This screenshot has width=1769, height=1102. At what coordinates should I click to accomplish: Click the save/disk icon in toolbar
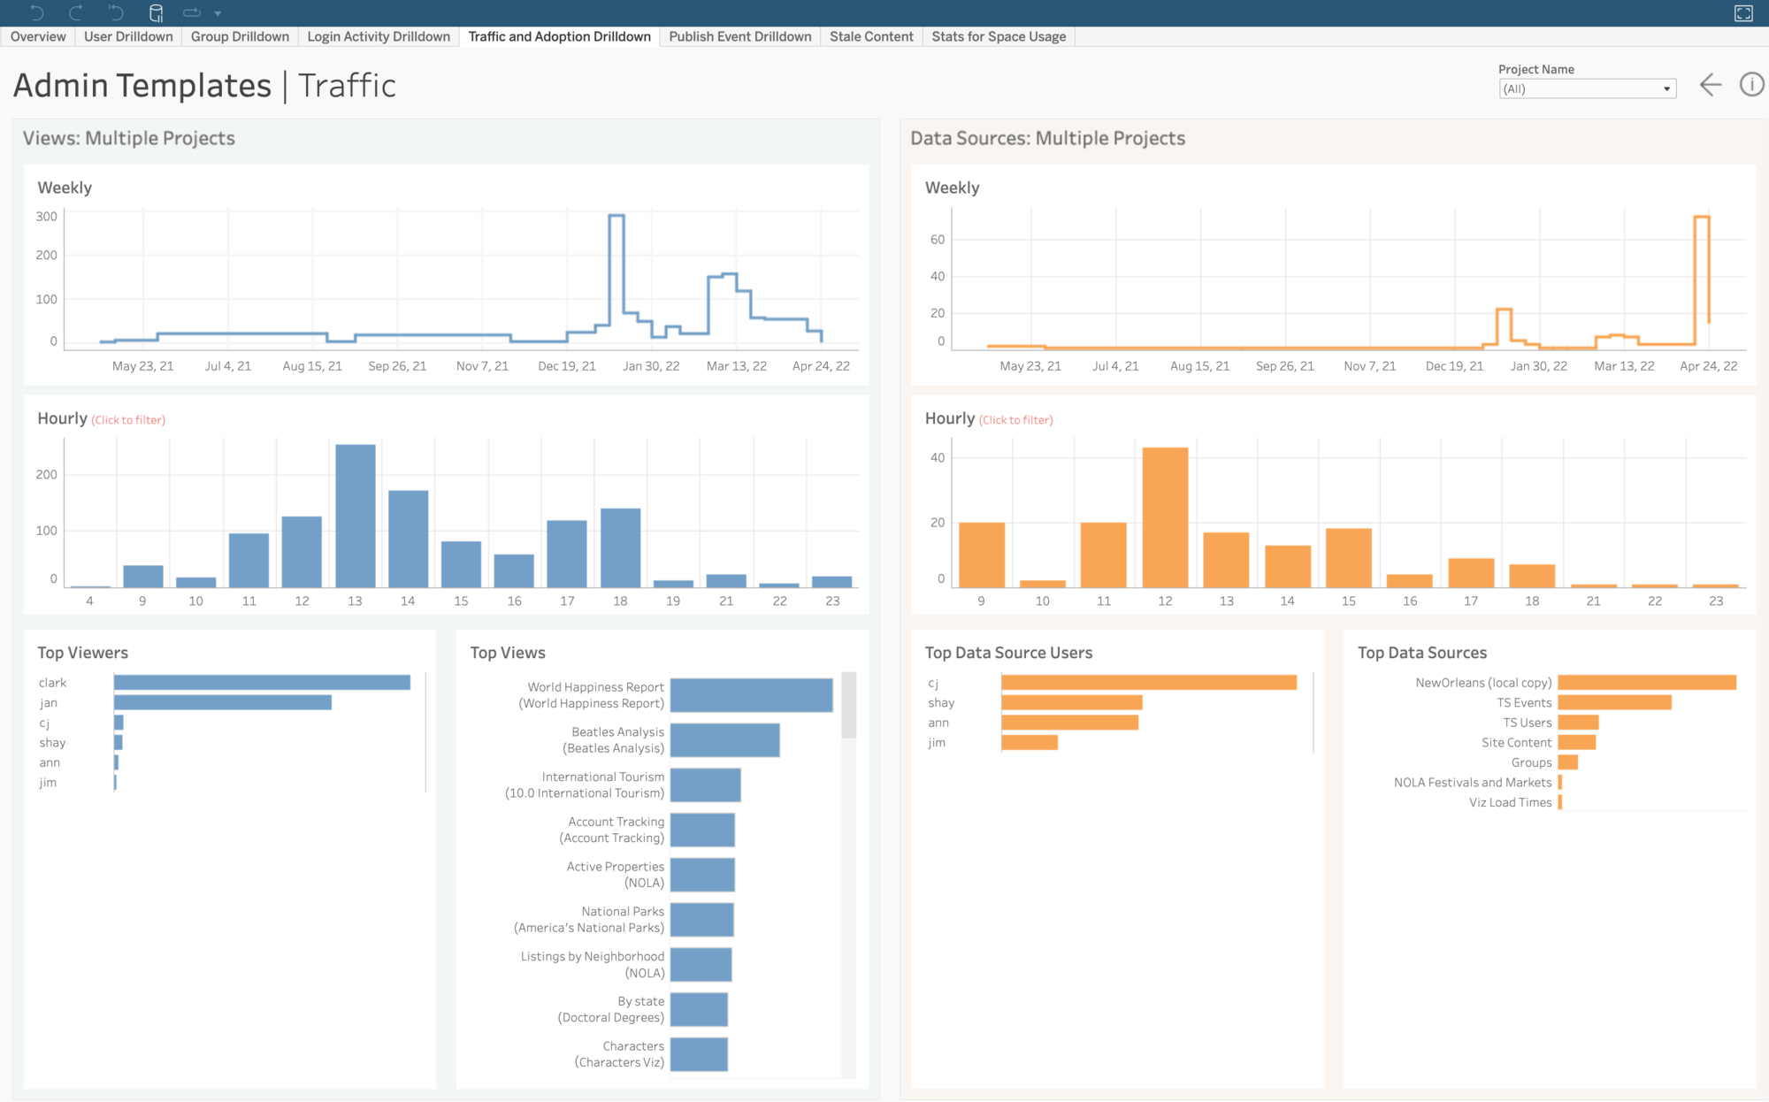[156, 12]
